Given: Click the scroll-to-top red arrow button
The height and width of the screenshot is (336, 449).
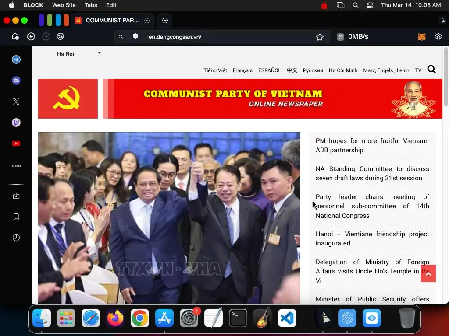Looking at the screenshot, I should tap(428, 273).
